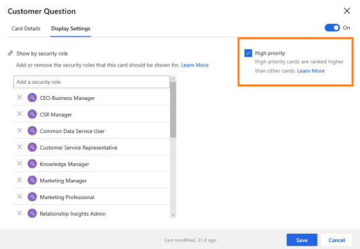Select the Relationship Insights Admin text
The height and width of the screenshot is (249, 360).
click(x=73, y=214)
